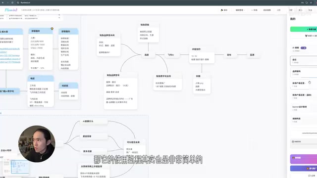Open the 会议 whiteboard in the sidebar
This screenshot has height=178, width=317.
pyautogui.click(x=304, y=61)
